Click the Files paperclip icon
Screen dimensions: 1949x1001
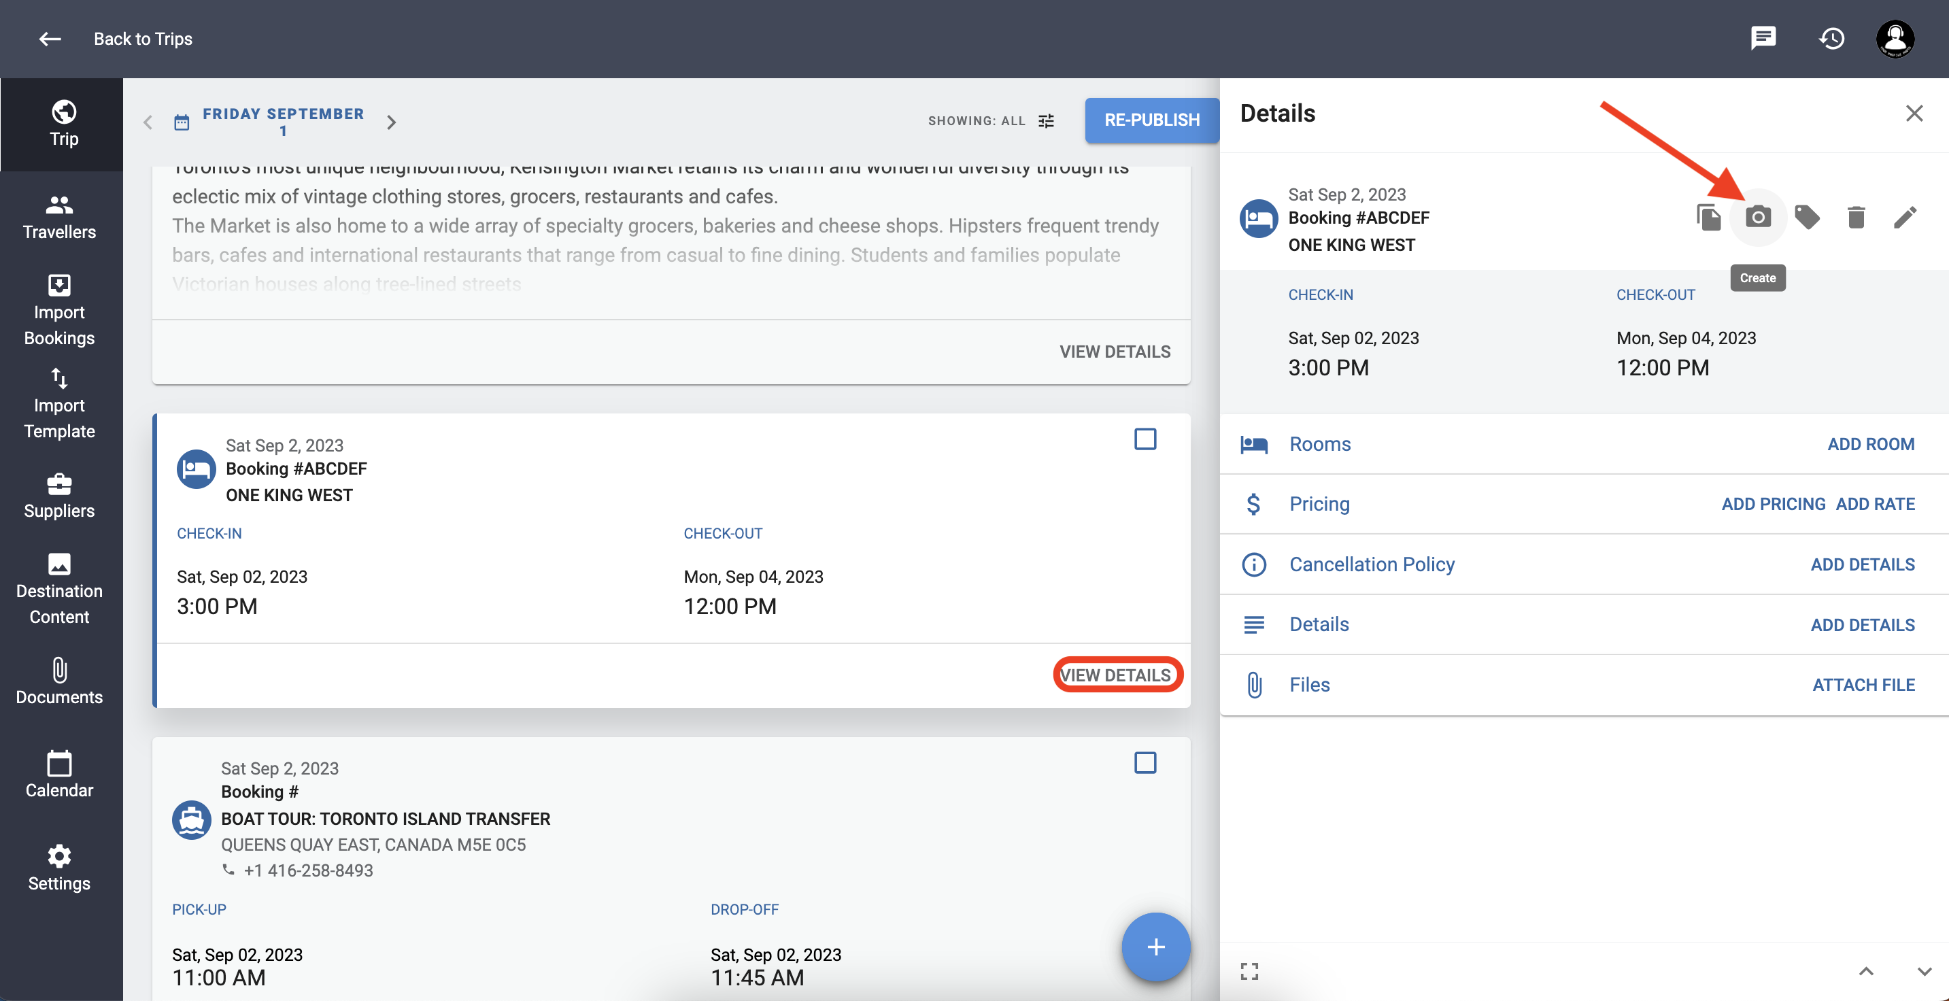(x=1254, y=685)
